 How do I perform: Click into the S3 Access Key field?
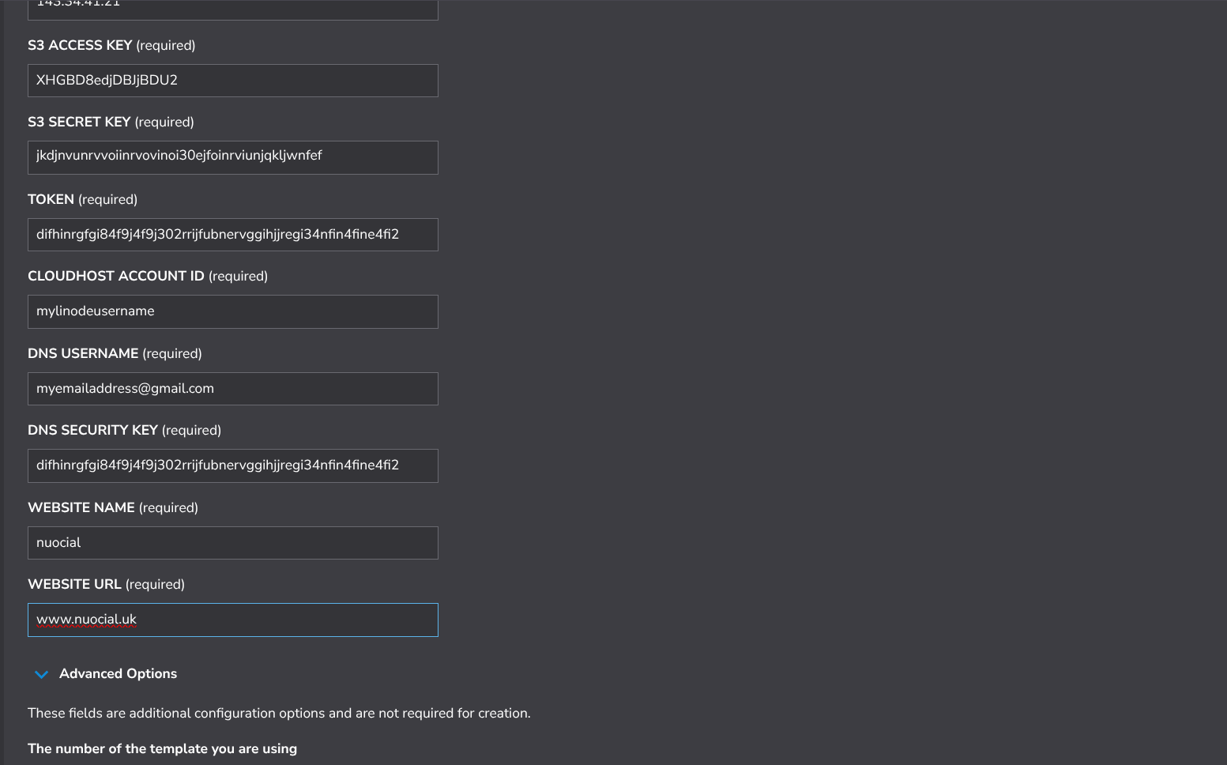[232, 81]
